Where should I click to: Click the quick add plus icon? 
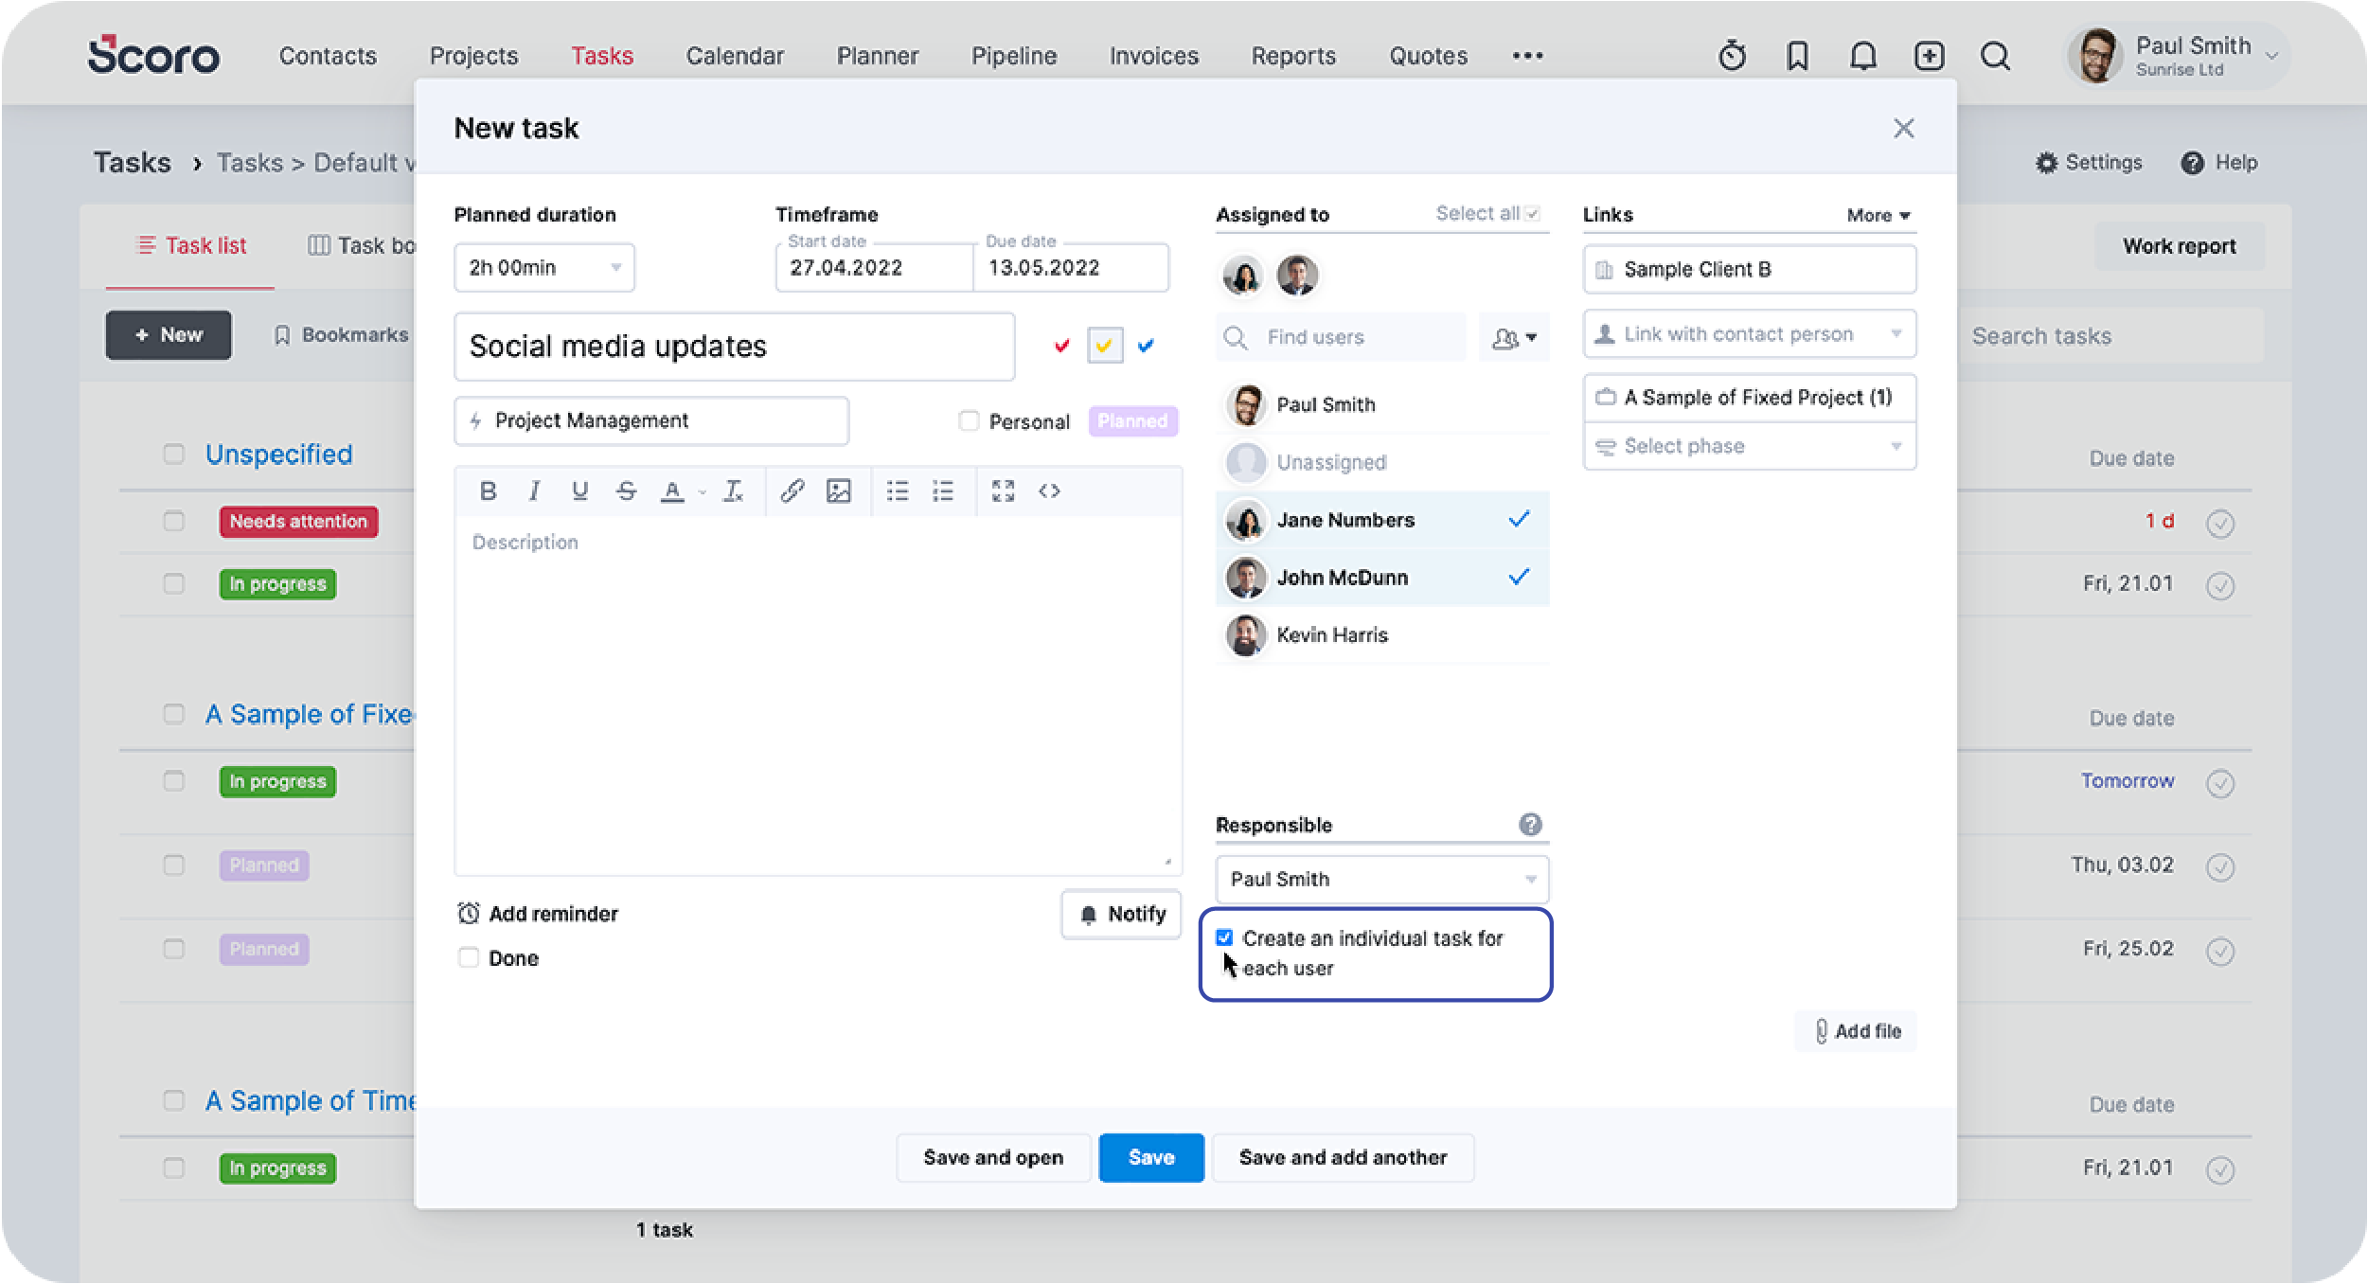pyautogui.click(x=1929, y=56)
